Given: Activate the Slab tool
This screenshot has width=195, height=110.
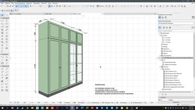Looking at the screenshot, I should [7, 24].
